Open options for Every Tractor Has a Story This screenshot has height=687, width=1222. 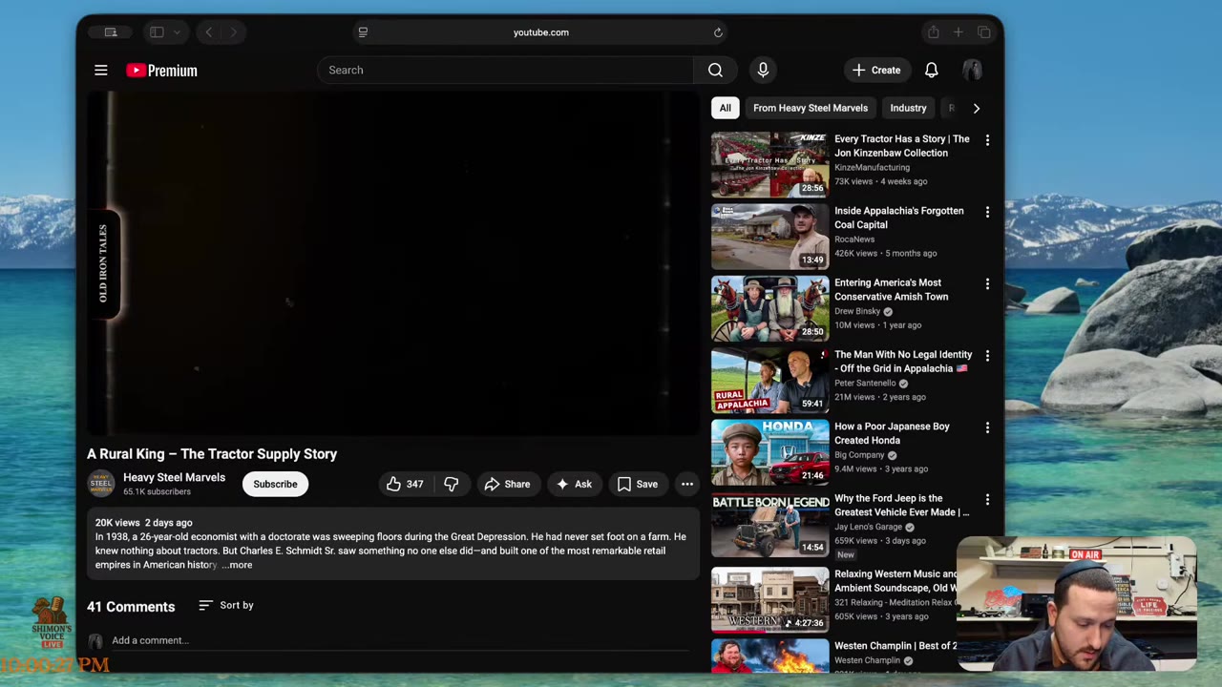click(987, 140)
